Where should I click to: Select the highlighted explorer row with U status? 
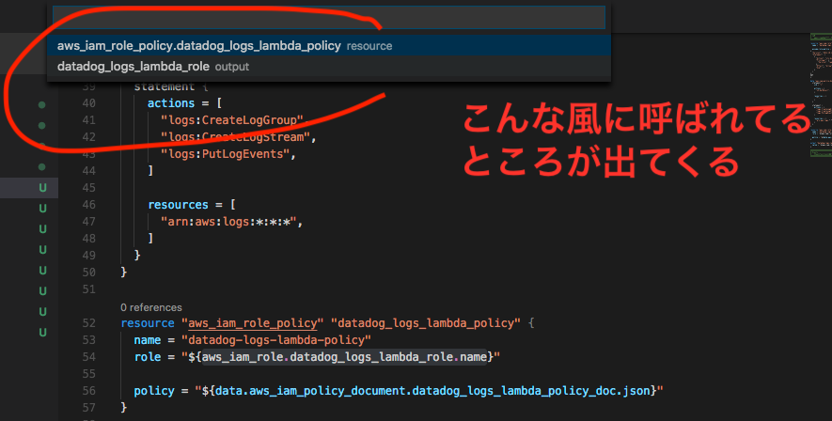click(28, 188)
